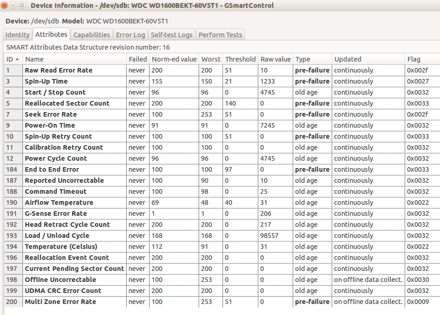
Task: Sort by the Raw value column header
Action: click(x=276, y=59)
